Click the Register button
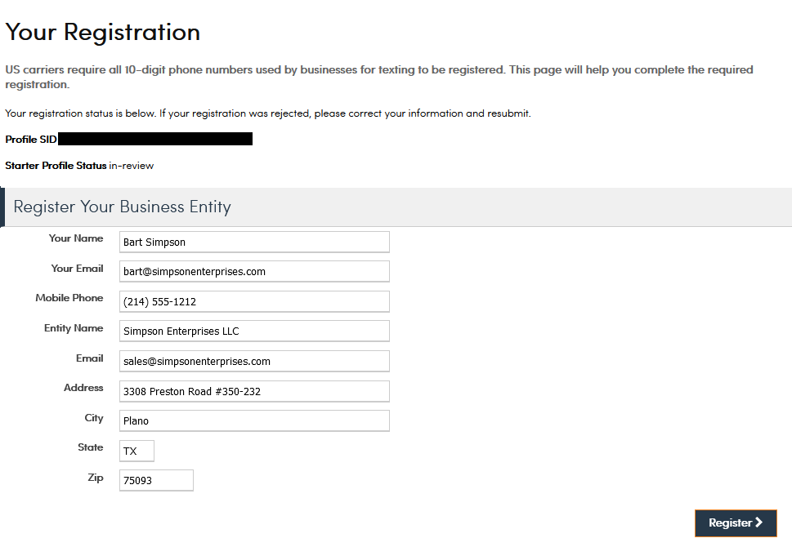792x556 pixels. click(x=735, y=523)
